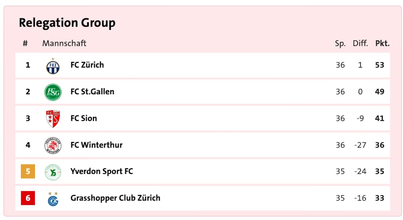Click the Pkt. column header
The width and height of the screenshot is (403, 220).
click(x=382, y=43)
